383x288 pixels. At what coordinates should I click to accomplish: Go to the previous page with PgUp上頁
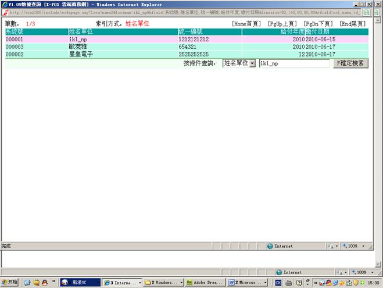pyautogui.click(x=282, y=23)
